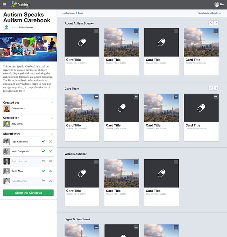Open options of first Care Team card
Image resolution: width=227 pixels, height=237 pixels.
[96, 97]
